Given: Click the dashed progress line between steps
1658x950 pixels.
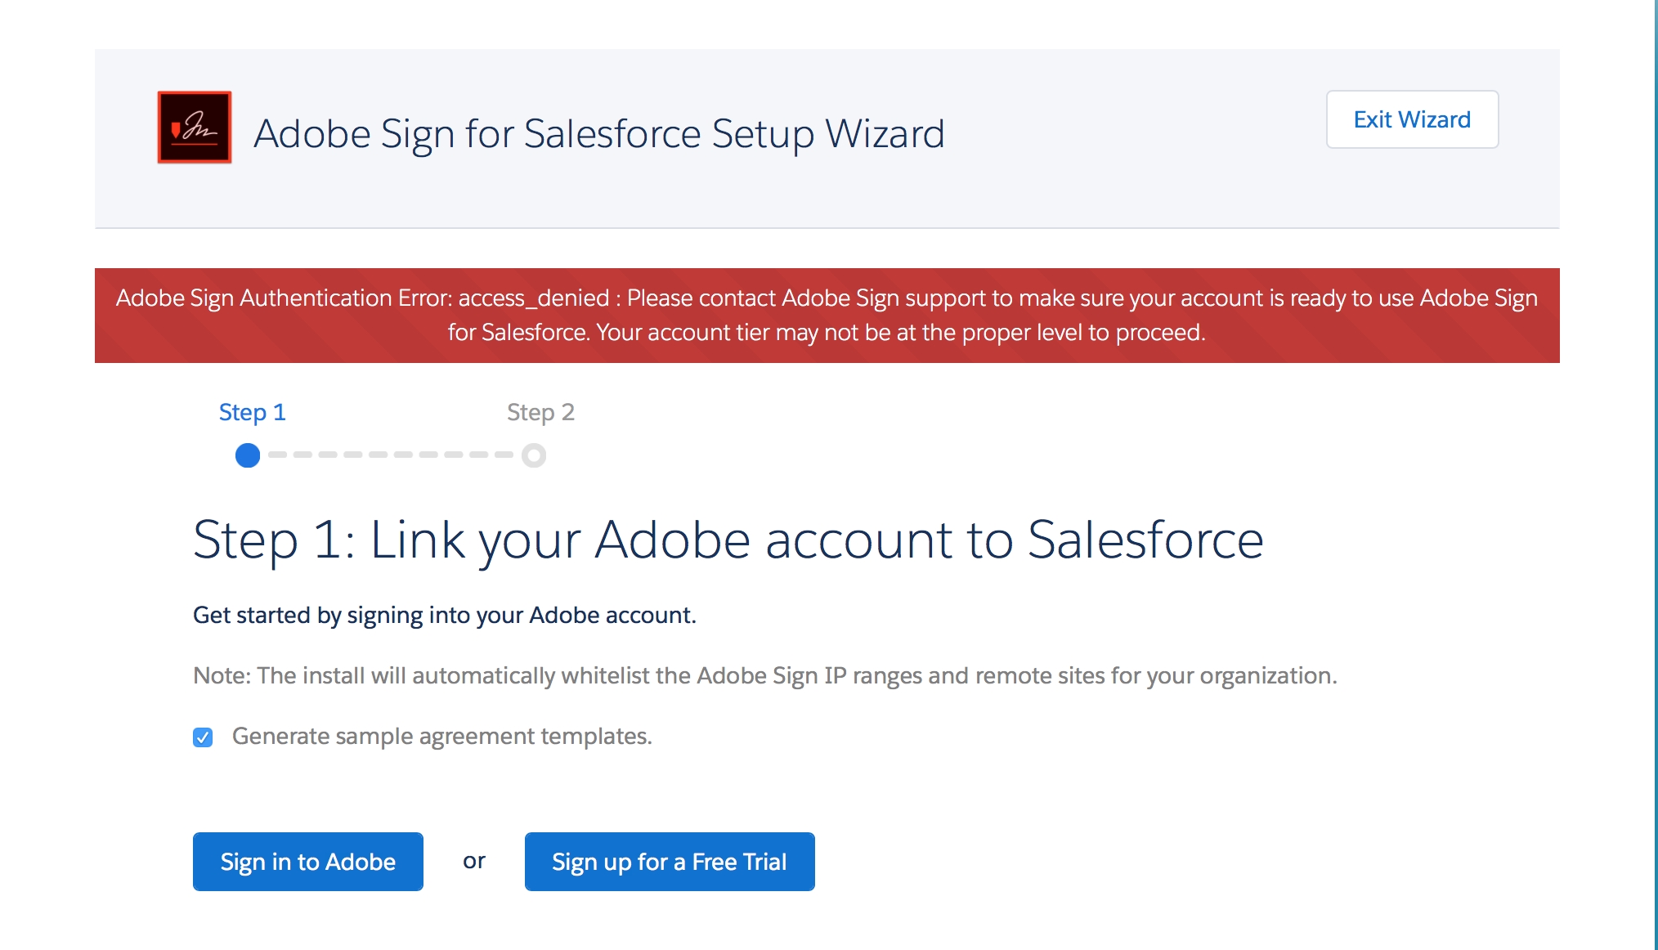Looking at the screenshot, I should 391,455.
